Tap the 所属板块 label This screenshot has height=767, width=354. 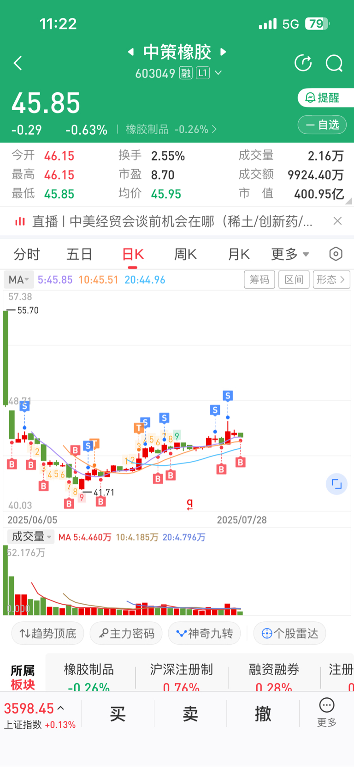23,678
